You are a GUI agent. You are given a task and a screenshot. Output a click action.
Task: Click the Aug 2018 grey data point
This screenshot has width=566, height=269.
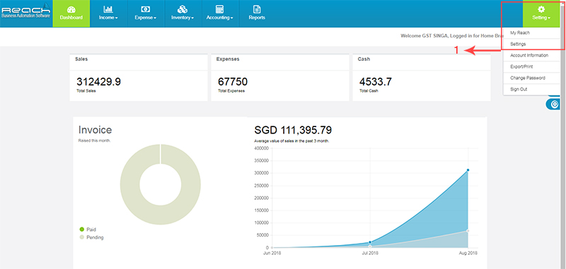(x=468, y=231)
